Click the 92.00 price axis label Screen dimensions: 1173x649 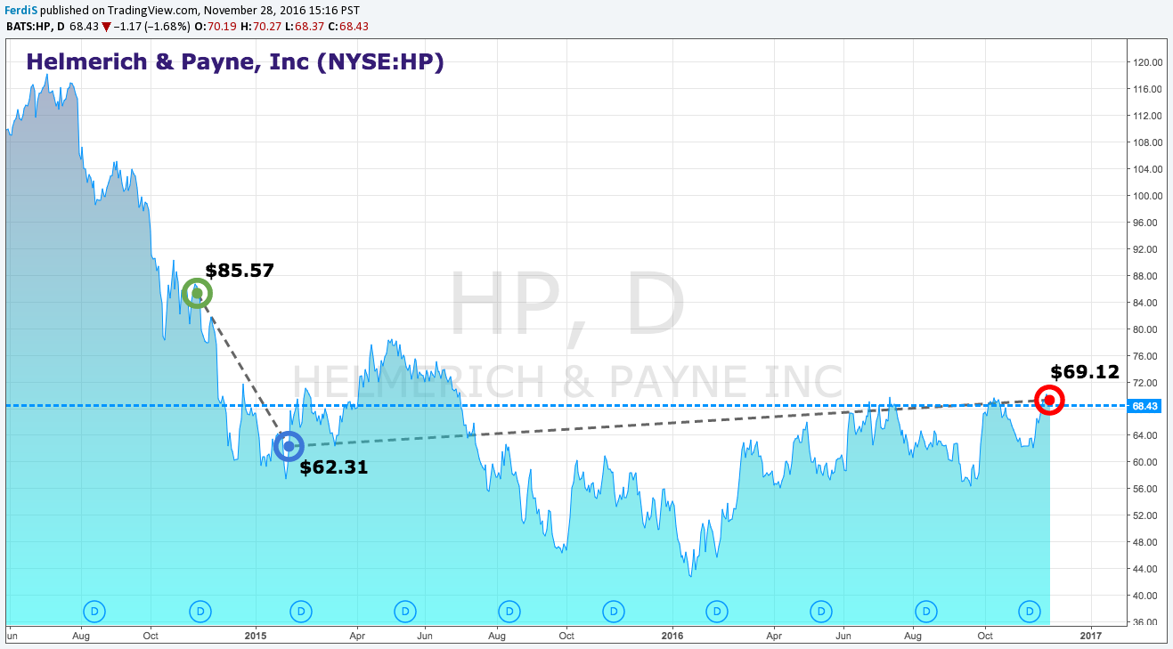tap(1147, 249)
